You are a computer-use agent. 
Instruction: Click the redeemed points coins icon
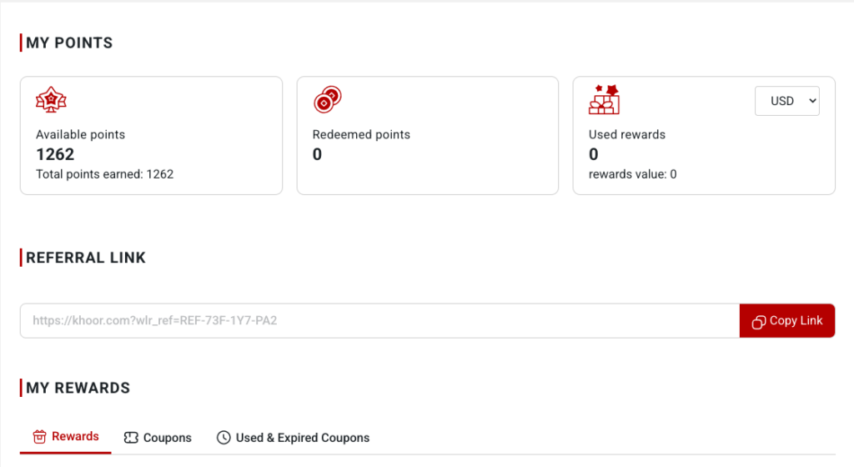click(327, 99)
